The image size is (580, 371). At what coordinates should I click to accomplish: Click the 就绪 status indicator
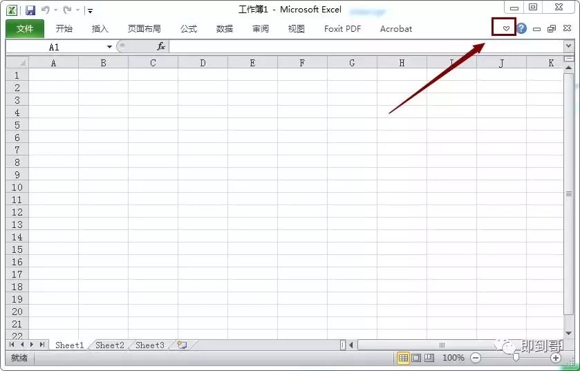(19, 358)
